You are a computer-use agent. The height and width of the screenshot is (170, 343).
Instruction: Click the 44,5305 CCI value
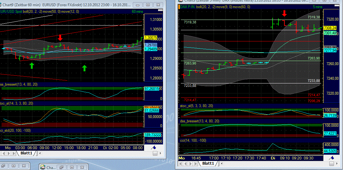pyautogui.click(x=330, y=151)
